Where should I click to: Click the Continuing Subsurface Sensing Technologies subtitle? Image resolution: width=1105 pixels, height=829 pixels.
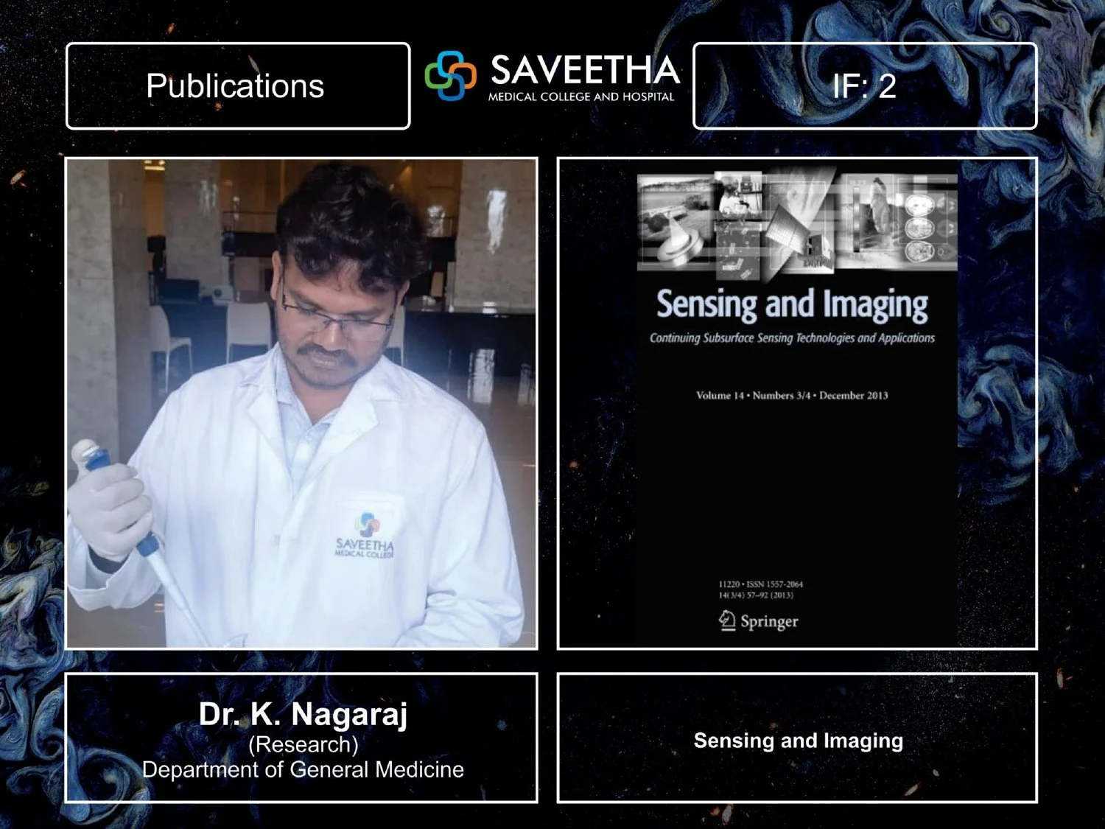tap(792, 338)
